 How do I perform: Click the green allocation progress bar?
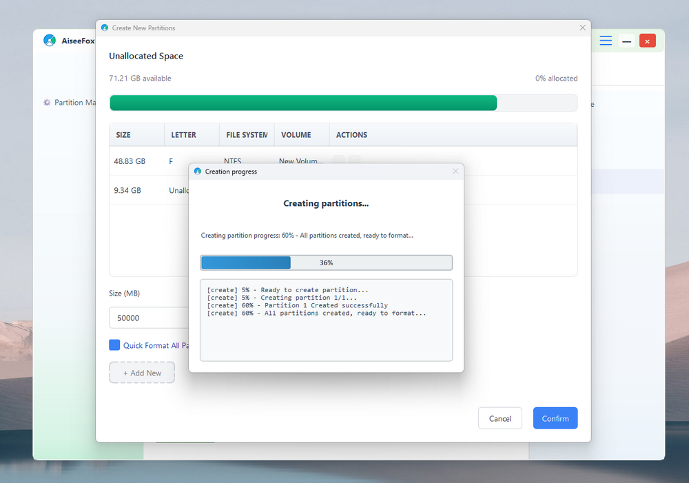(303, 103)
